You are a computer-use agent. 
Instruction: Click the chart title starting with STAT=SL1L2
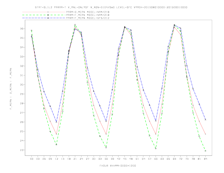(x=111, y=7)
